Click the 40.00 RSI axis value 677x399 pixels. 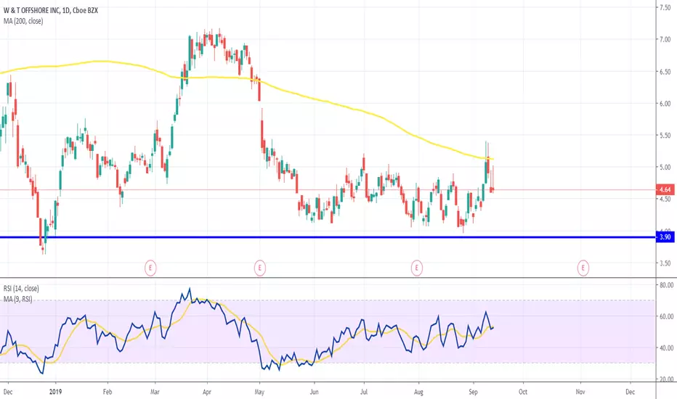(667, 347)
